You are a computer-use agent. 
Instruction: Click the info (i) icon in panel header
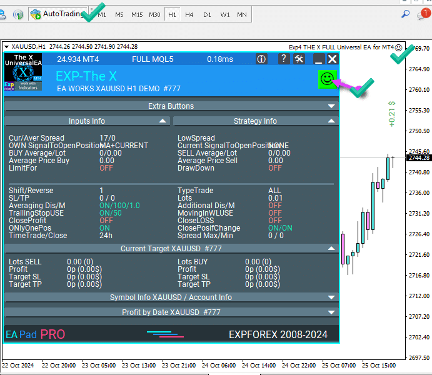[x=261, y=59]
